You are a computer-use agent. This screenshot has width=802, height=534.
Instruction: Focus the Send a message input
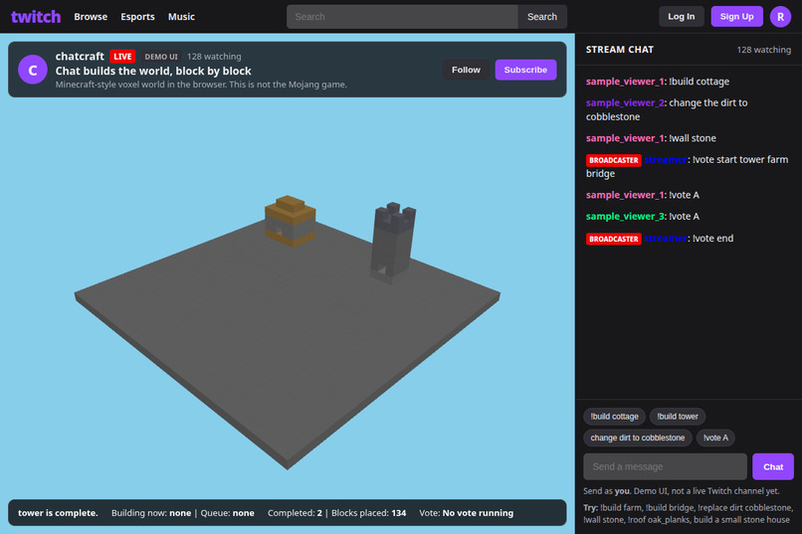(665, 466)
